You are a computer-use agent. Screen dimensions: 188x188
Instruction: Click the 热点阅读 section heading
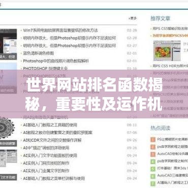click(160, 128)
